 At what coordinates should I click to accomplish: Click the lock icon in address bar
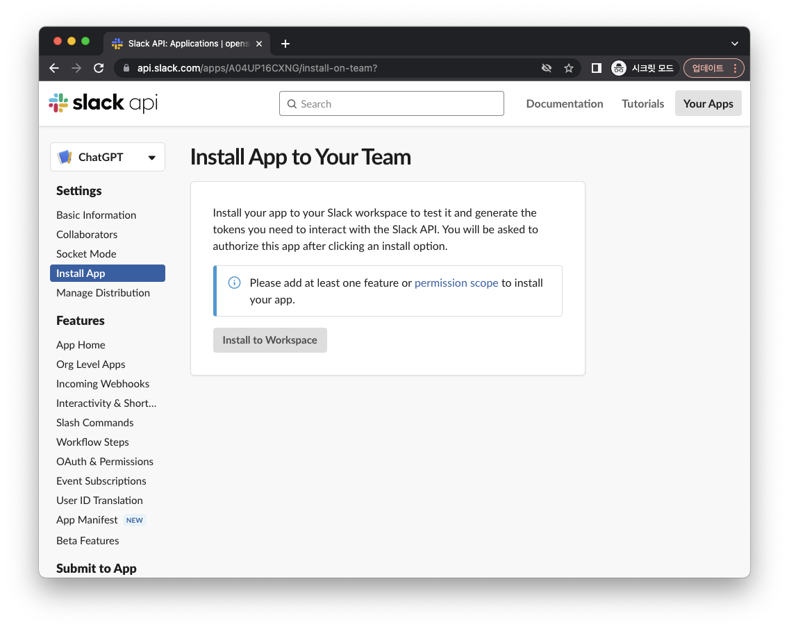[126, 68]
